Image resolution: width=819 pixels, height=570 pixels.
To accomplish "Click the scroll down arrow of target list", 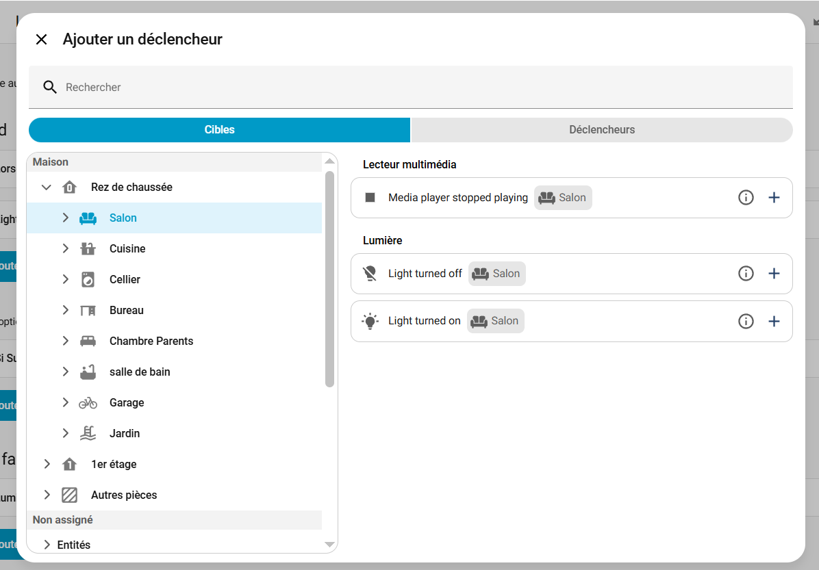I will click(329, 545).
